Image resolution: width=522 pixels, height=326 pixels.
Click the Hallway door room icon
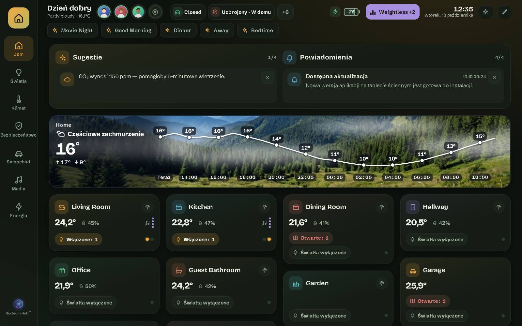(x=413, y=207)
